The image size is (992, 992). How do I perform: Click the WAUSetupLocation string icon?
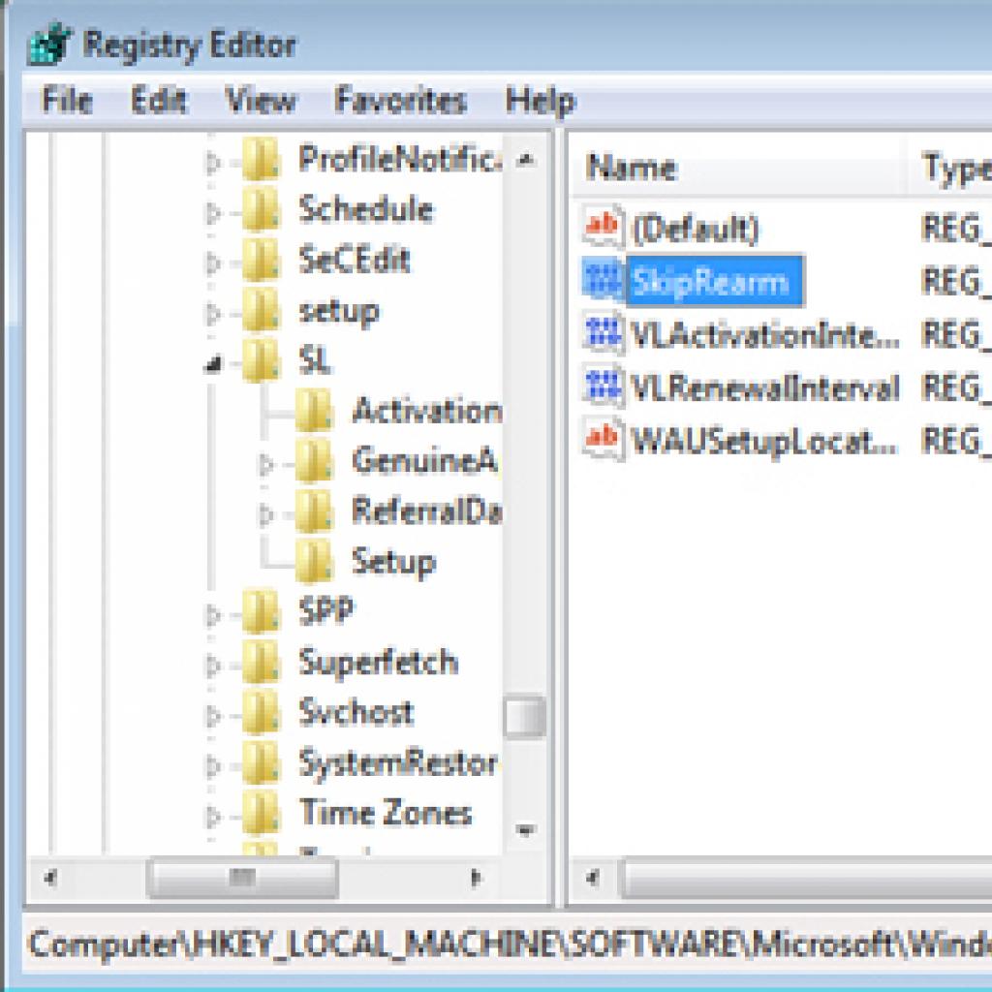604,439
